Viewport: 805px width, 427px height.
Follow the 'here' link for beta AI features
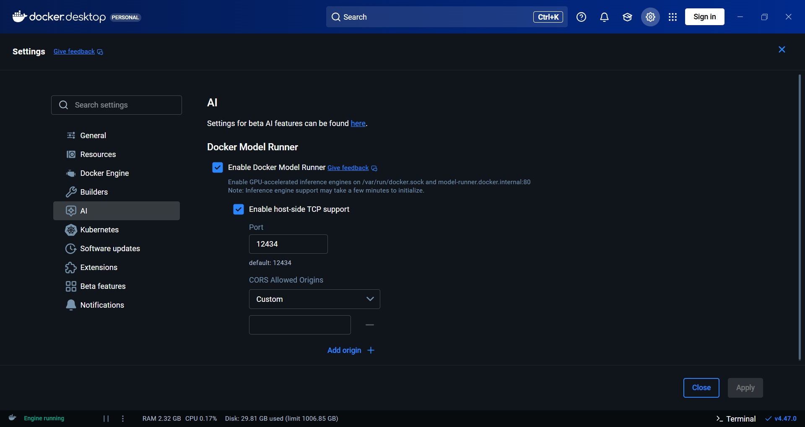(358, 123)
